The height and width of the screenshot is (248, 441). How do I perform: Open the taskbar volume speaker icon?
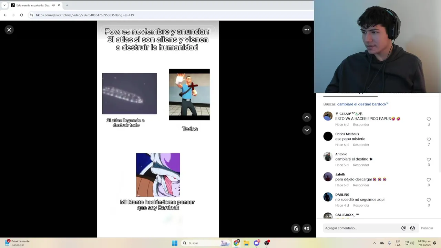[x=412, y=243]
